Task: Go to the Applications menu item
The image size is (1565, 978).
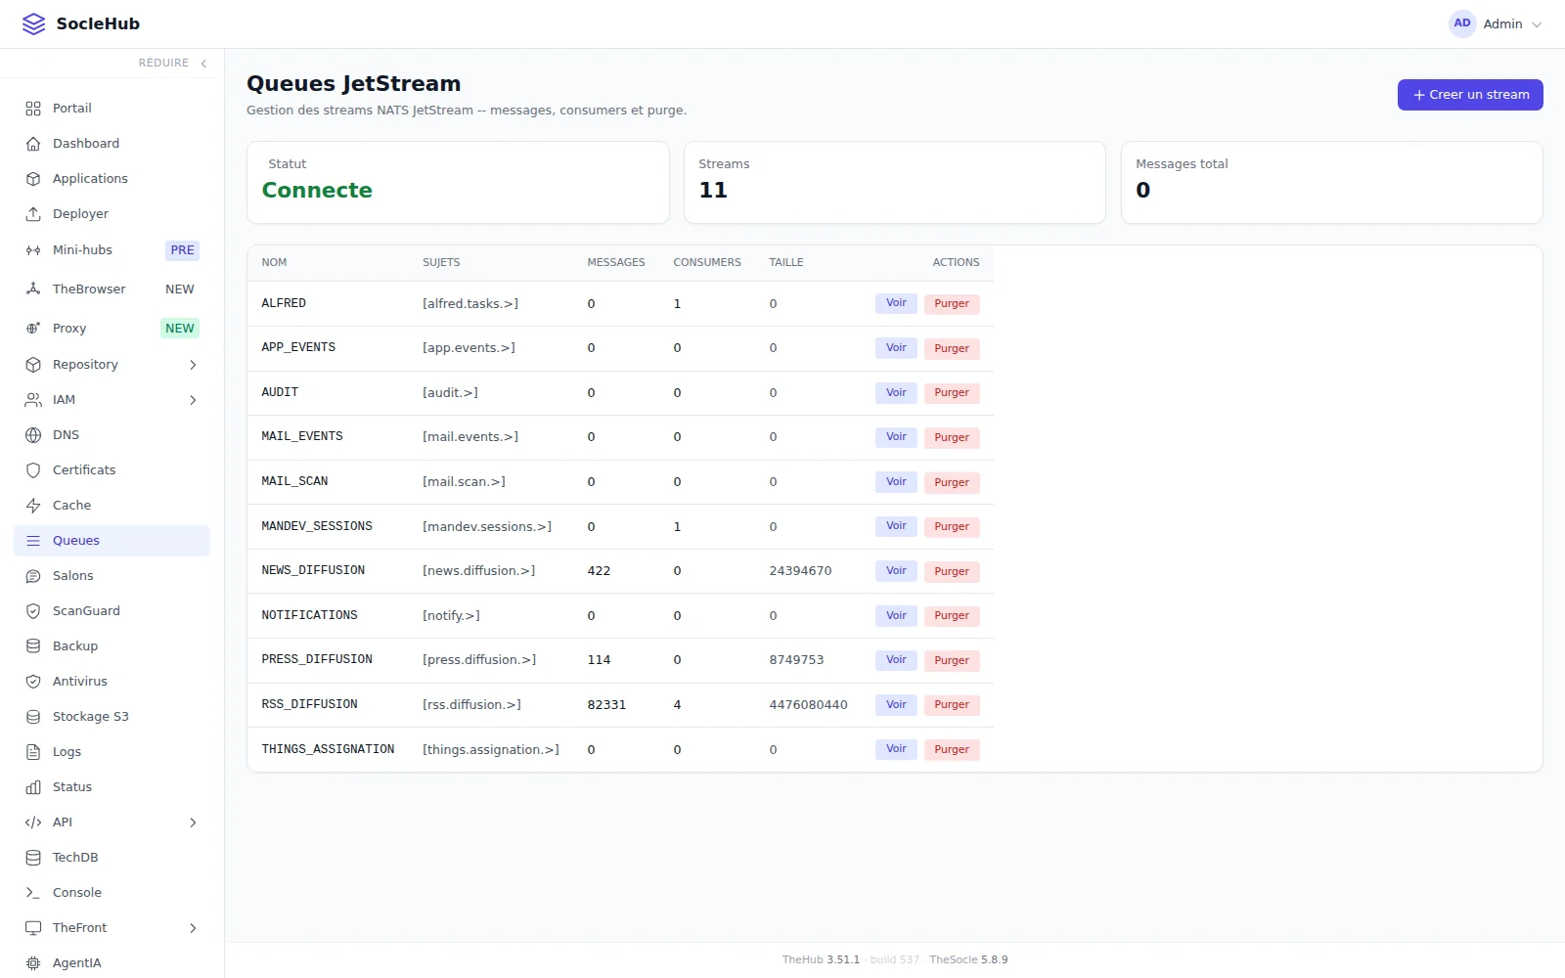Action: tap(112, 179)
